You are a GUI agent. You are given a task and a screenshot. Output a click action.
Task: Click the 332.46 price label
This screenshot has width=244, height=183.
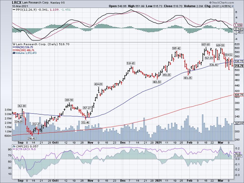[x=85, y=123]
